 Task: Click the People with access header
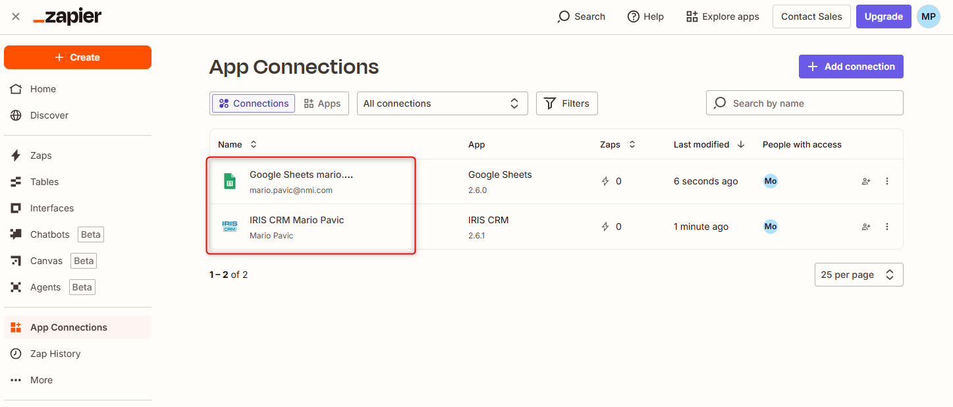[802, 144]
